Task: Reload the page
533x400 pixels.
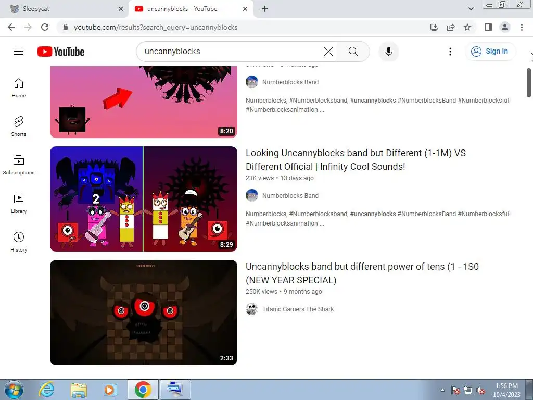Action: [45, 27]
